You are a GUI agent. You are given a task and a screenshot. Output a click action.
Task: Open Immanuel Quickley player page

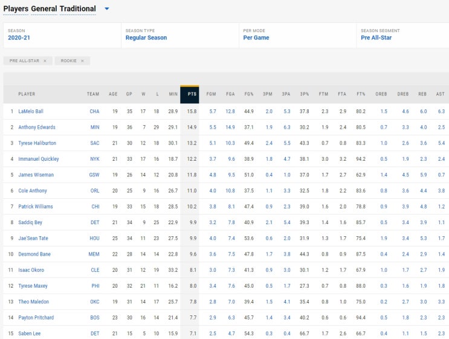[38, 159]
